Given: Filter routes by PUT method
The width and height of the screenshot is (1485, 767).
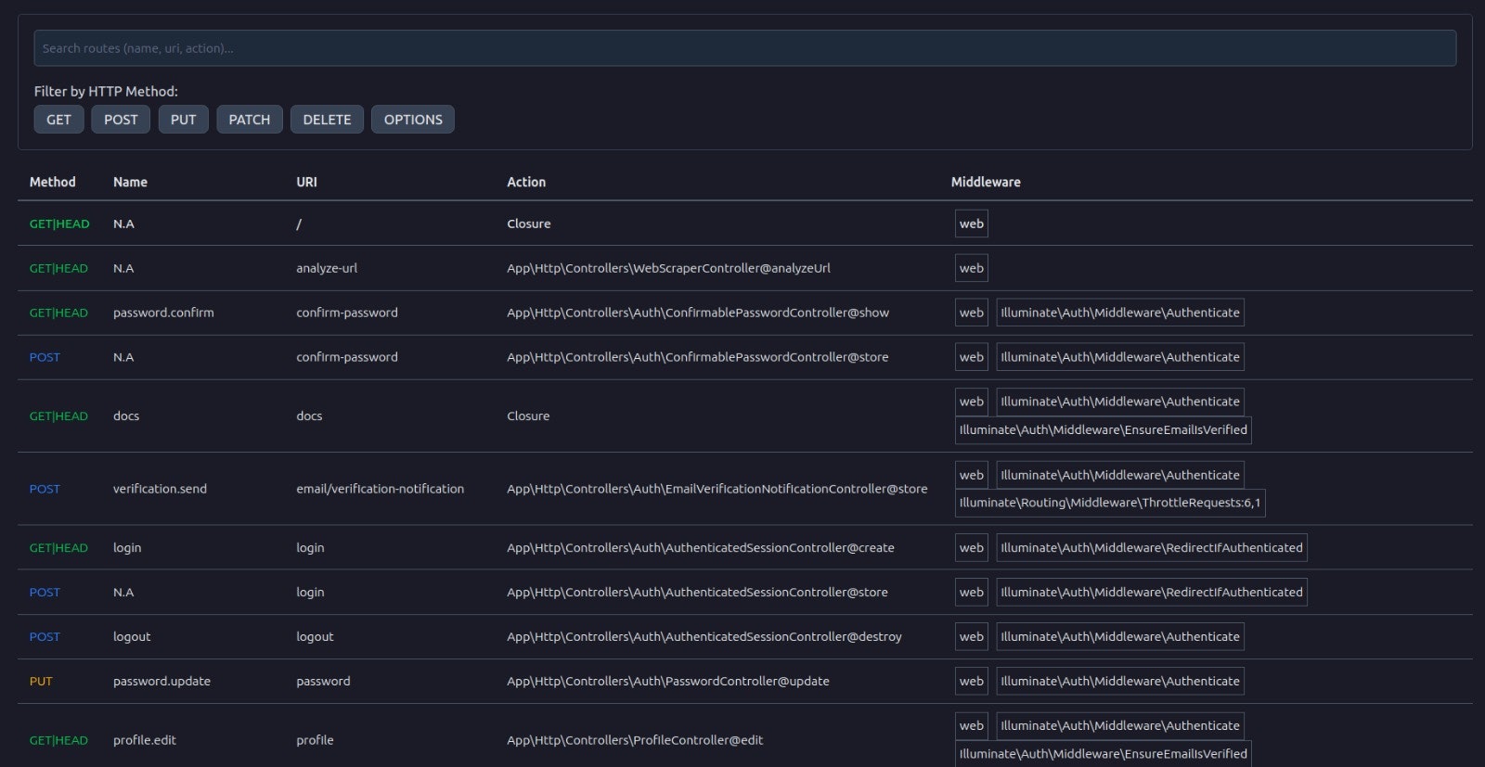Looking at the screenshot, I should 183,120.
